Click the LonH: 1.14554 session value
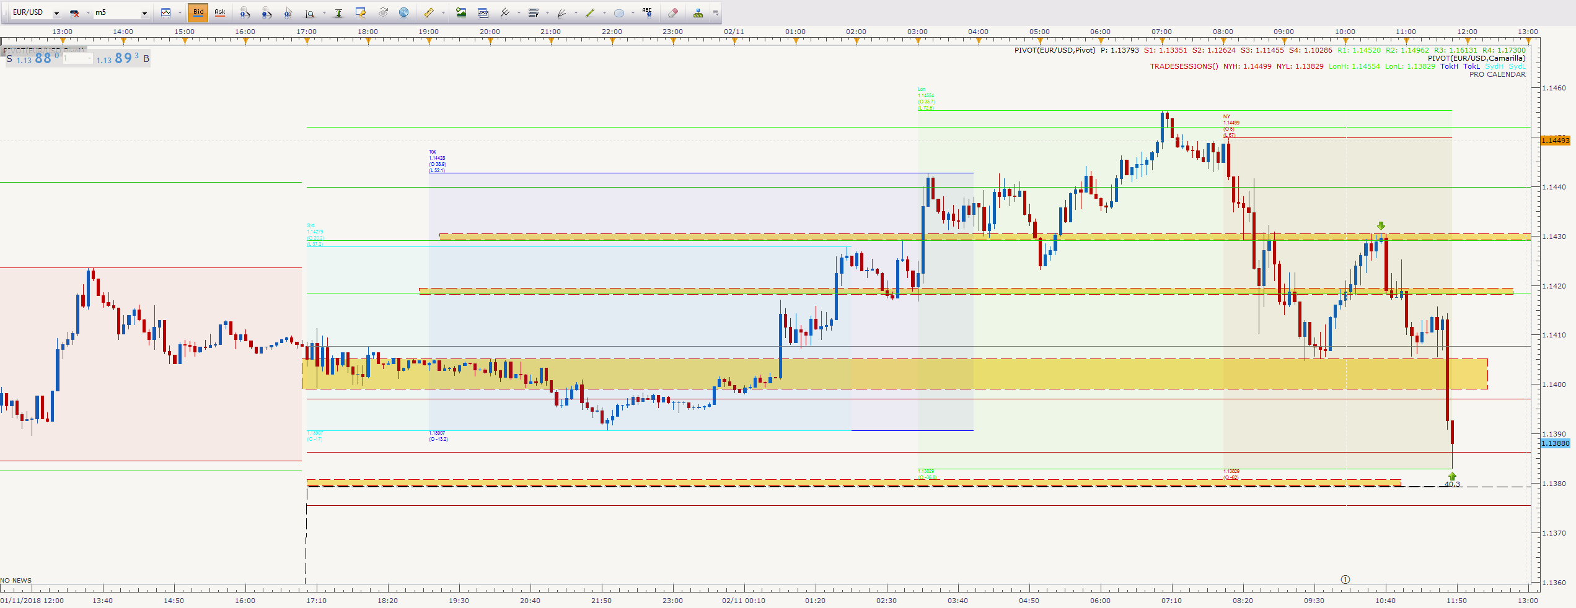The image size is (1576, 608). (x=1354, y=66)
